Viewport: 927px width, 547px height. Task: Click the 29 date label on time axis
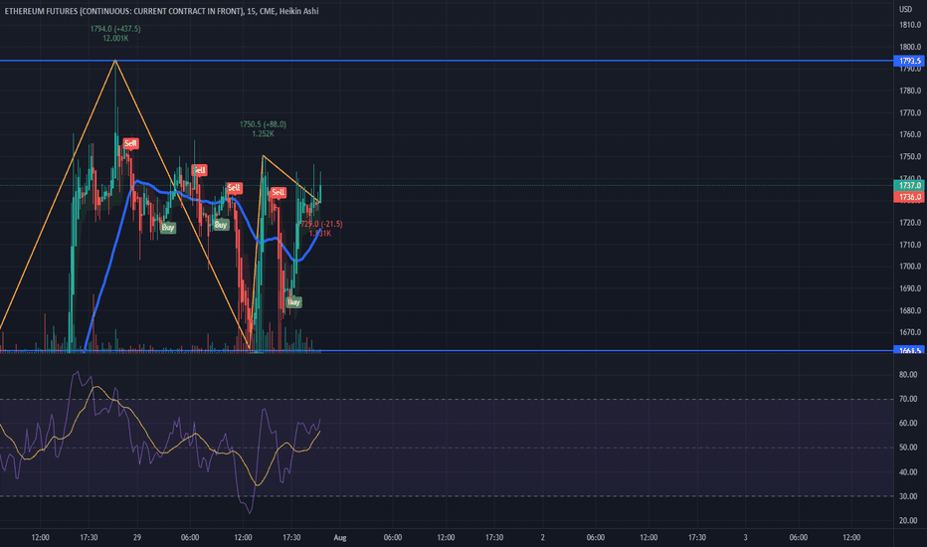click(x=136, y=537)
